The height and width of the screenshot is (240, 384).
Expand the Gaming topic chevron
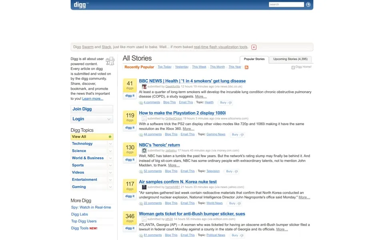pyautogui.click(x=110, y=187)
